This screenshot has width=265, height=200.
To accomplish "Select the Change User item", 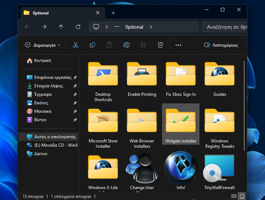I will pyautogui.click(x=142, y=172).
